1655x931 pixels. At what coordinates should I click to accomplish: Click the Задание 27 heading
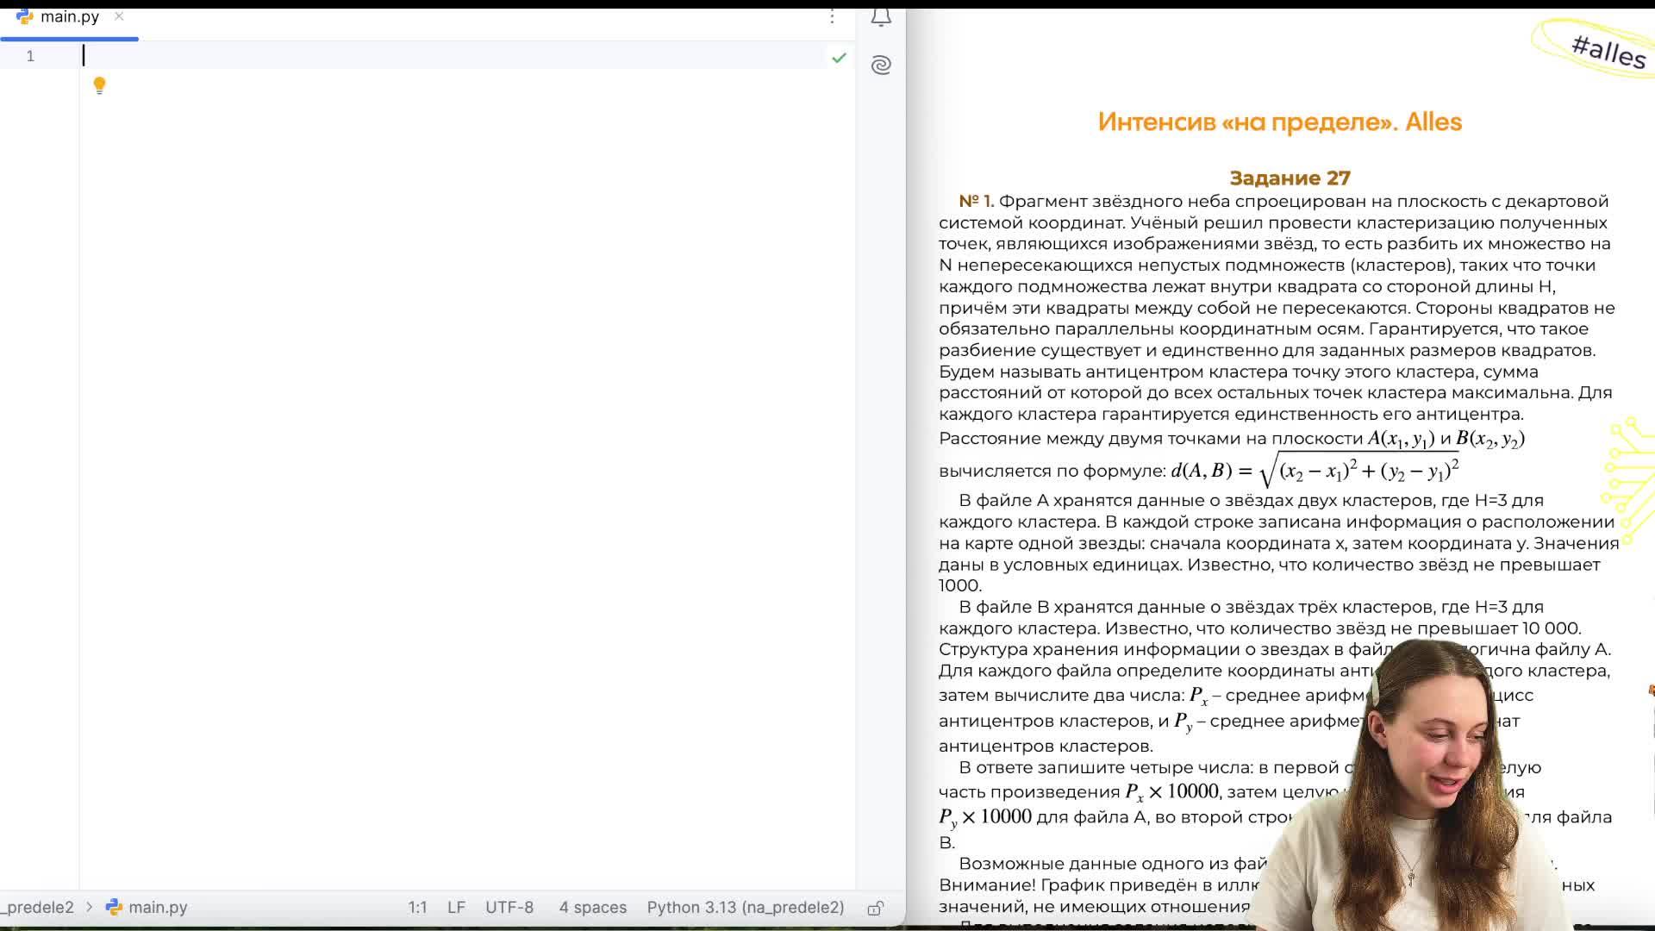point(1290,178)
